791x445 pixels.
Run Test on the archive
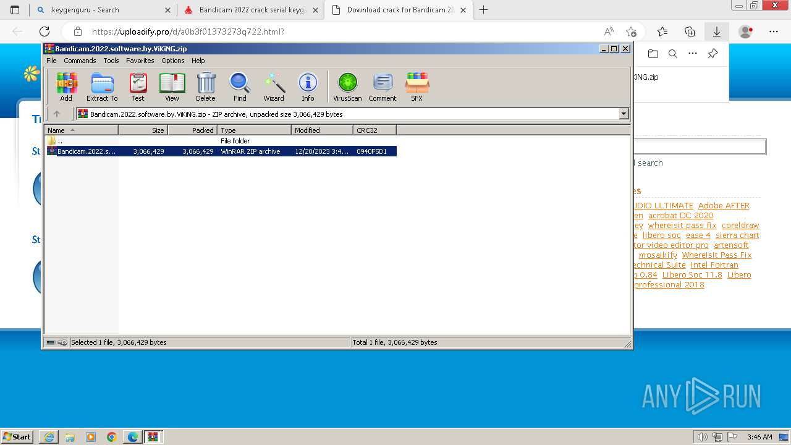pos(138,87)
